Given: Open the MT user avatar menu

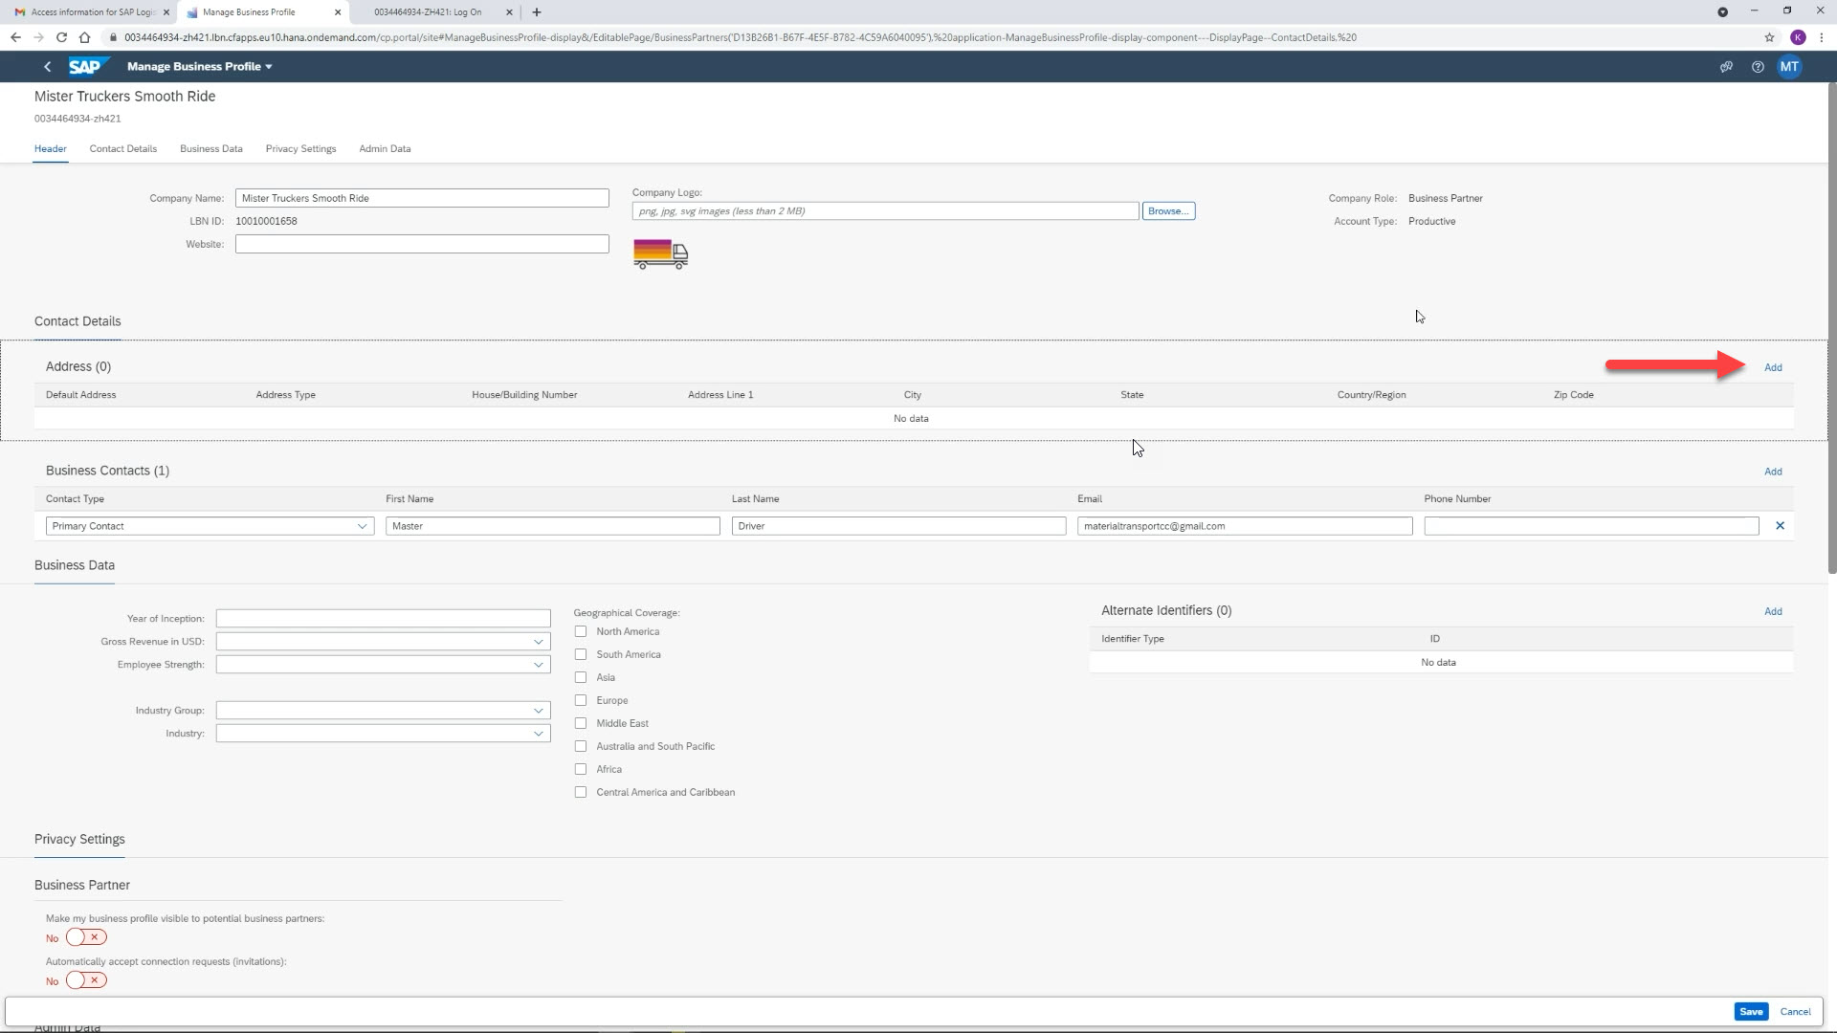Looking at the screenshot, I should pyautogui.click(x=1789, y=67).
